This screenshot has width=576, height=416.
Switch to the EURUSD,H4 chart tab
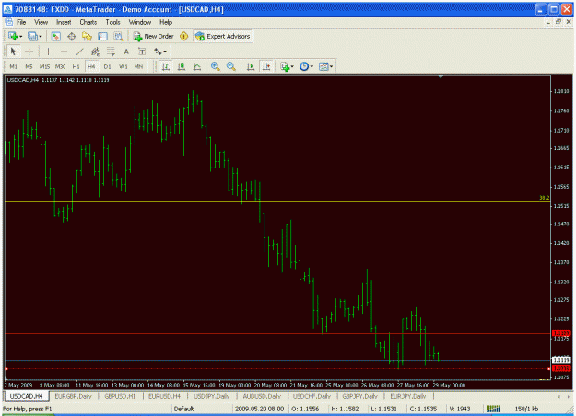164,396
